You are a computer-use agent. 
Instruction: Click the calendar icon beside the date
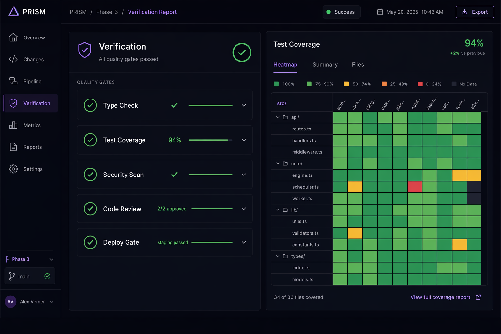point(380,12)
